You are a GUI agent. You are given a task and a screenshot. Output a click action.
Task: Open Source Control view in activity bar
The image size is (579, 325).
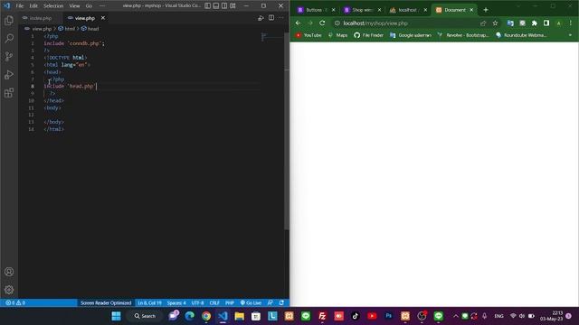coord(9,56)
